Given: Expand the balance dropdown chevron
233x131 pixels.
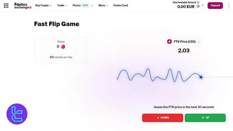Looking at the screenshot, I should 203,5.
